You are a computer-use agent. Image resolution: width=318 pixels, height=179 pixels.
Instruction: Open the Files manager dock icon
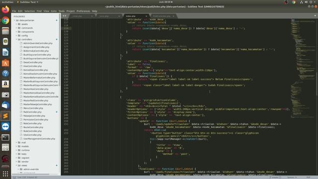click(5, 31)
